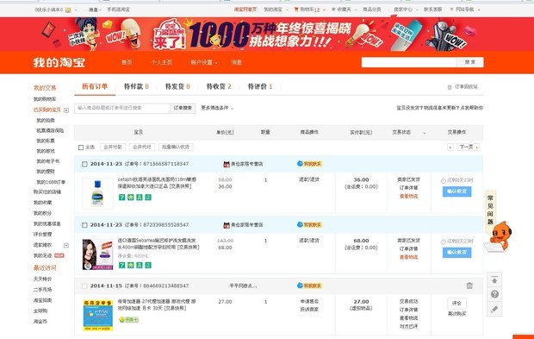This screenshot has width=534, height=339.
Task: Click the 合并付款 button
Action: coord(113,147)
